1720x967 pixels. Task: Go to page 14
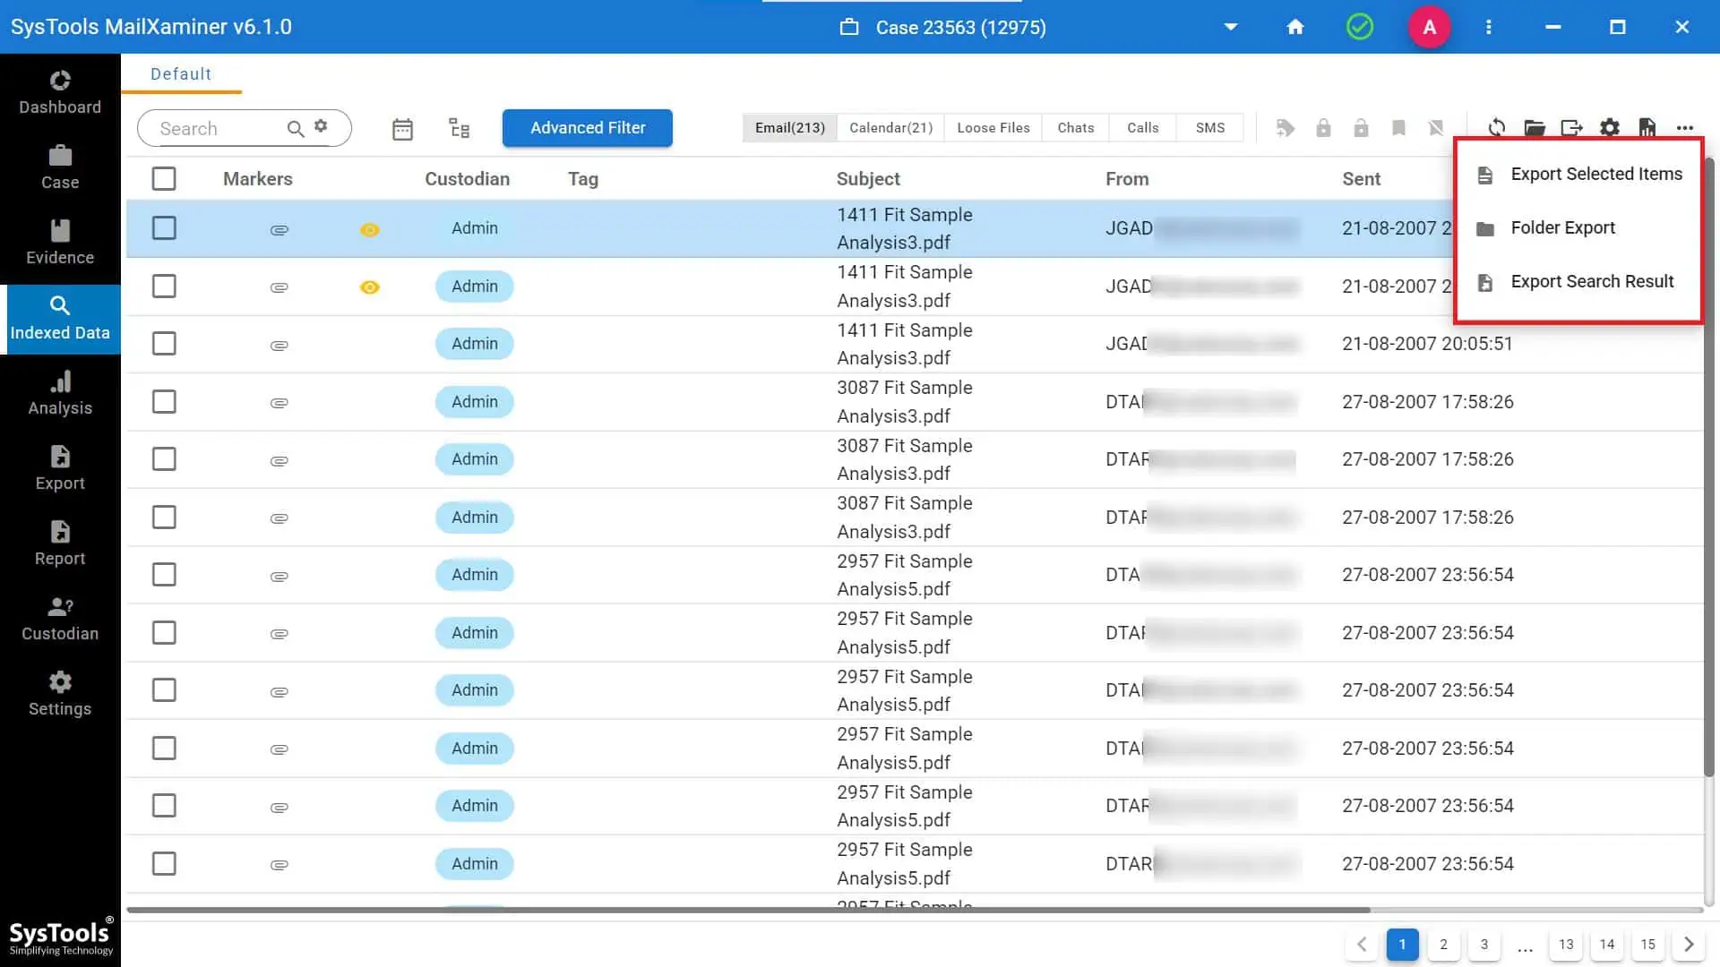click(x=1607, y=945)
